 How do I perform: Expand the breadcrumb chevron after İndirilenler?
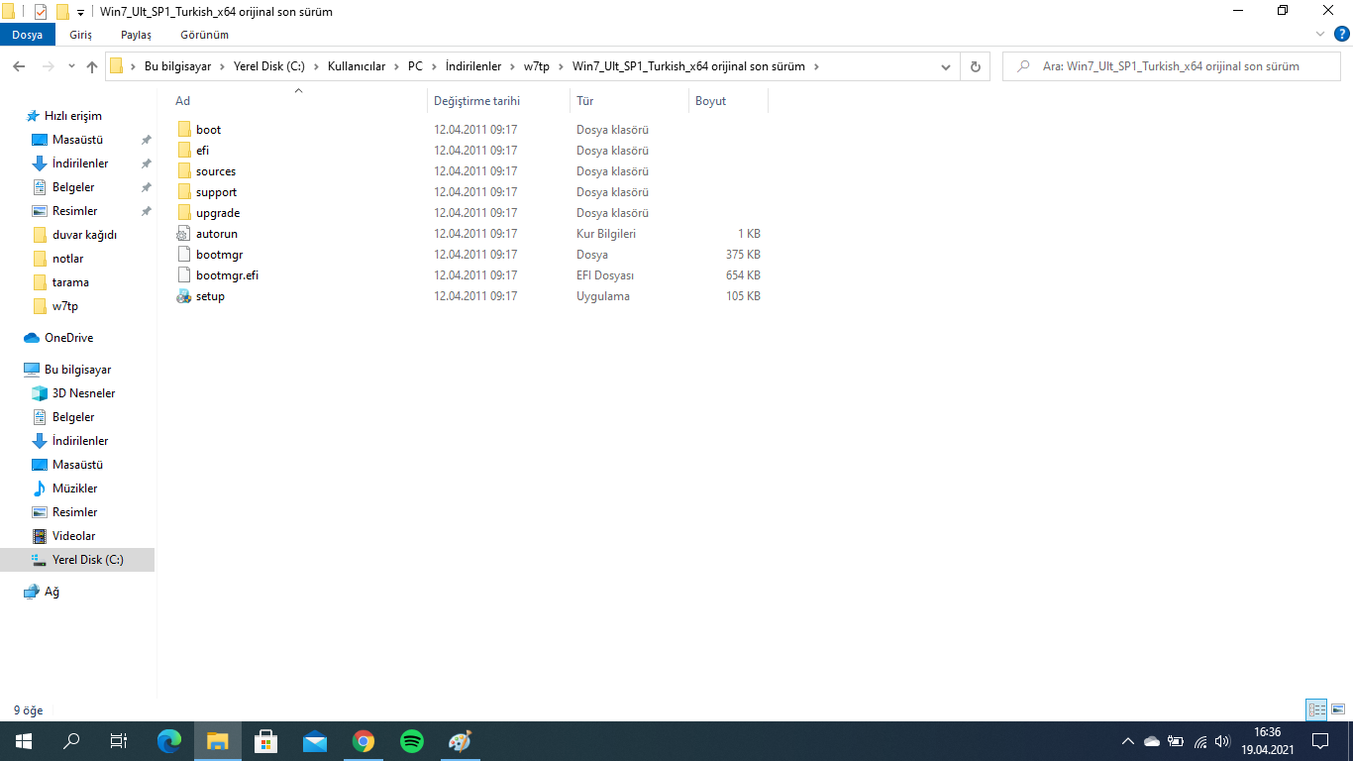[x=513, y=66]
